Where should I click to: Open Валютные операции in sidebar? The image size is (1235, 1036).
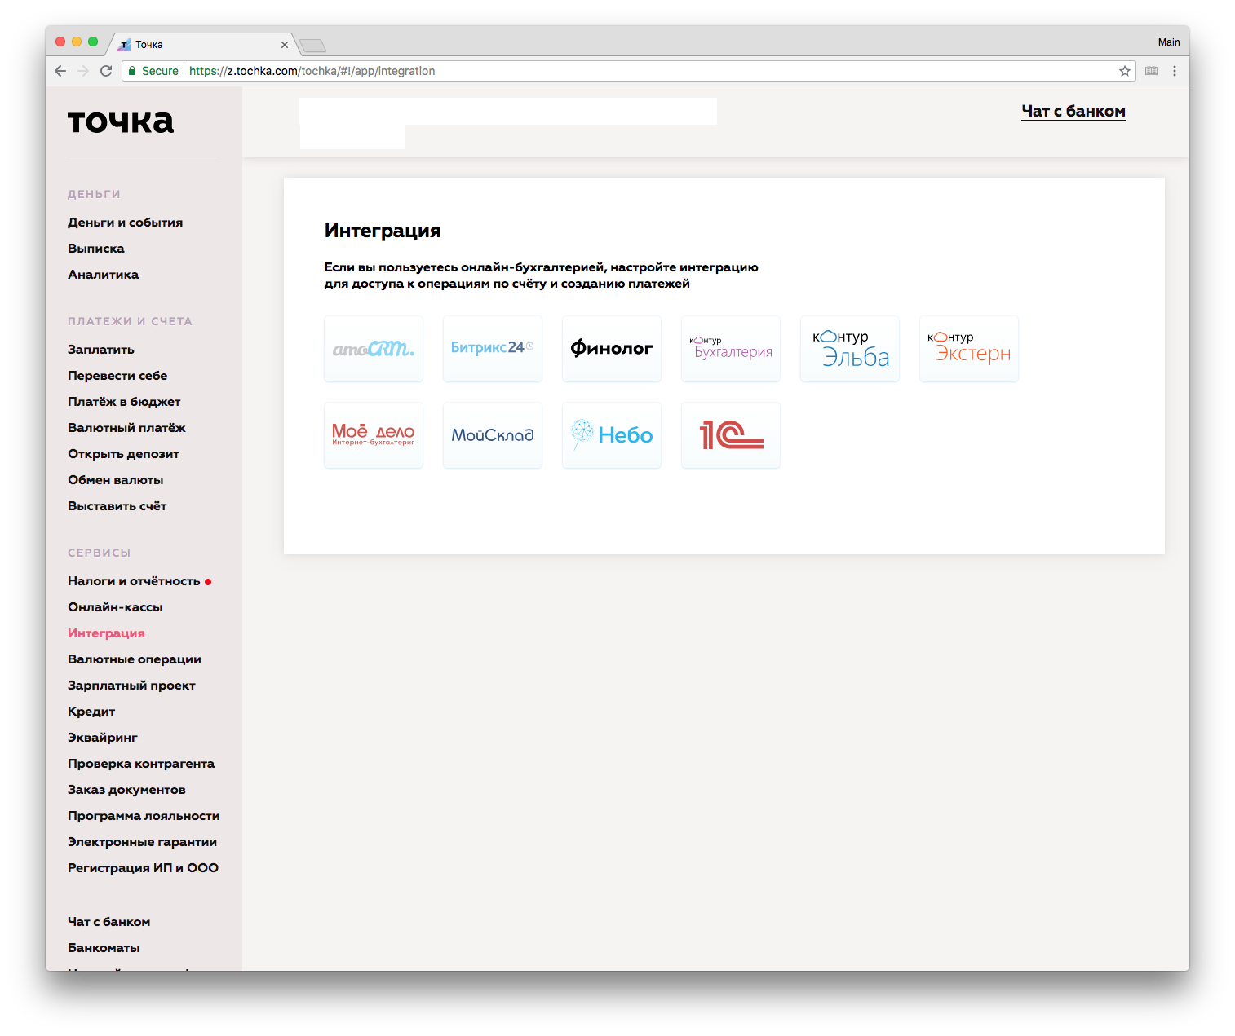[x=135, y=659]
